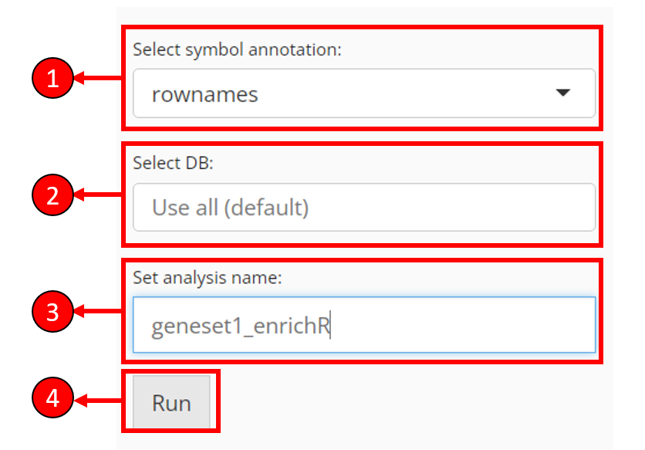The width and height of the screenshot is (645, 450).
Task: Click the red circle marker numbered 3
Action: pyautogui.click(x=52, y=312)
